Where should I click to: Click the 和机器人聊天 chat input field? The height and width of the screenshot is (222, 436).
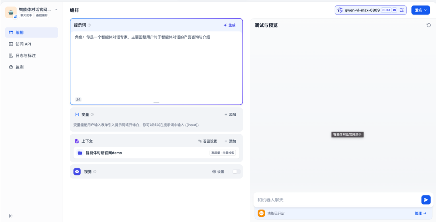click(x=337, y=200)
